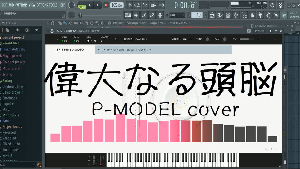Viewport: 300px width, 169px height.
Task: Toggle wait for input before recording
Action: [137, 5]
